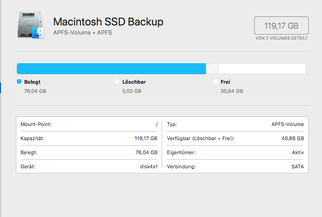Click the VON 2 VOLUMES GETEILT label
This screenshot has width=322, height=217.
click(282, 38)
